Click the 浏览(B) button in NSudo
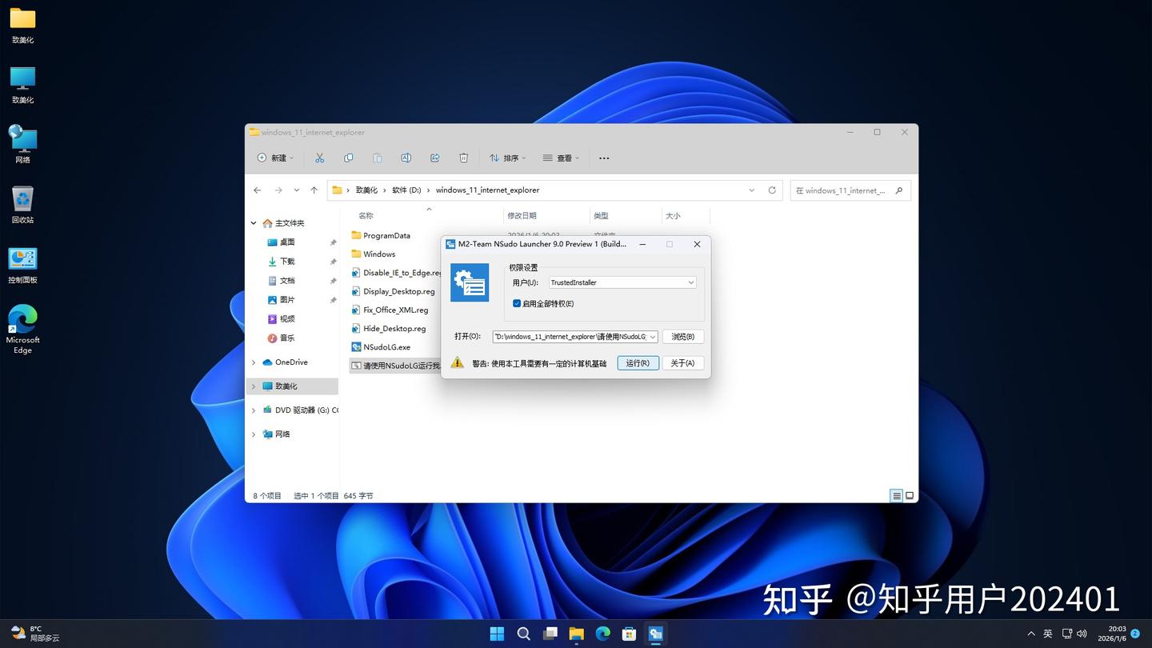This screenshot has height=648, width=1152. click(x=682, y=336)
